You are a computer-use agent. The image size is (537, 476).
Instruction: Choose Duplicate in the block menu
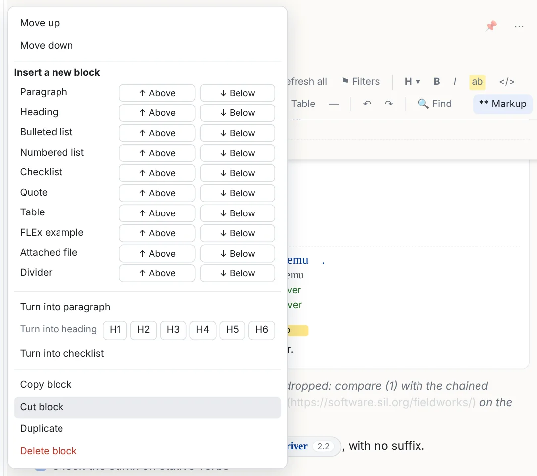pos(147,429)
